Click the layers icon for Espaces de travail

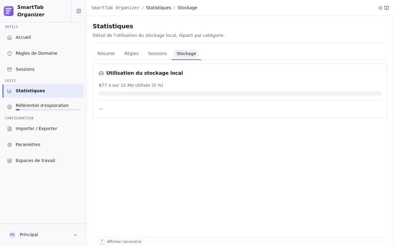(10, 161)
